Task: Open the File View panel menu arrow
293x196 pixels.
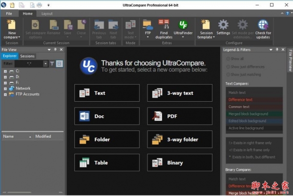Action: click(49, 50)
